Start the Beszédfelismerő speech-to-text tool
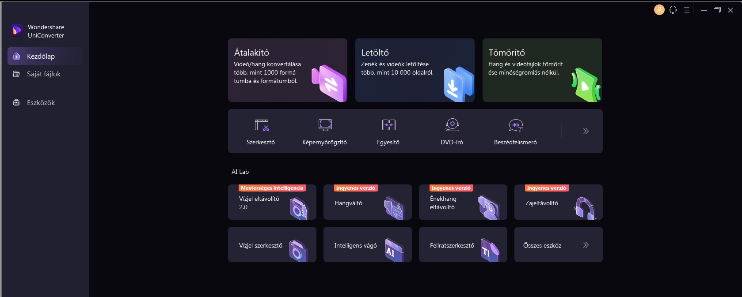This screenshot has height=297, width=742. (515, 132)
